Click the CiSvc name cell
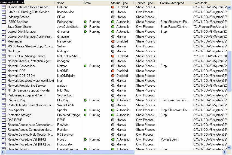This screenshot has width=232, height=155. tap(61, 17)
